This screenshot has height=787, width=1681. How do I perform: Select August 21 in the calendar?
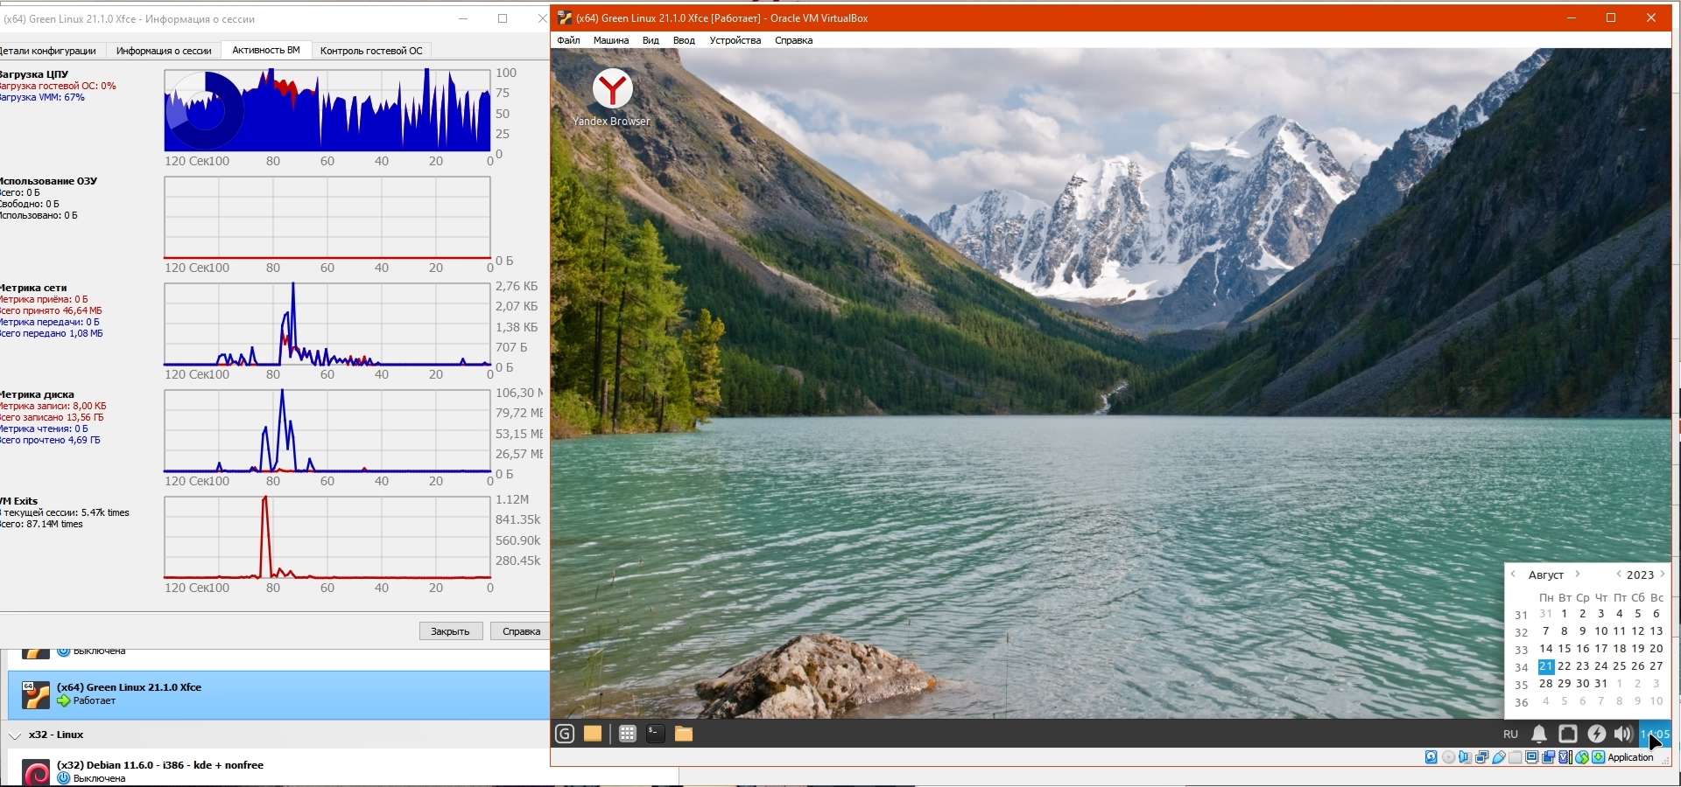[x=1546, y=666]
